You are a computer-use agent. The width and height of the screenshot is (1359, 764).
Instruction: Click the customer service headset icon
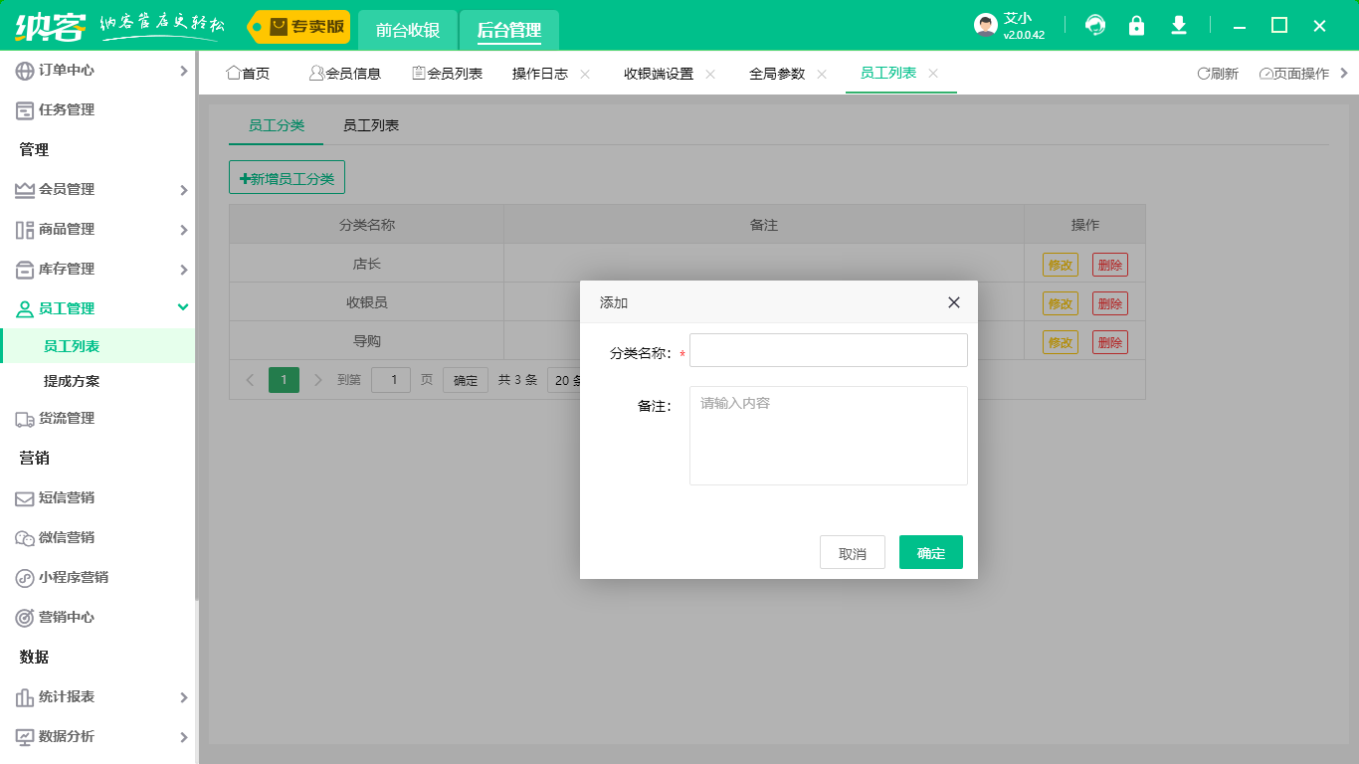(x=1094, y=26)
